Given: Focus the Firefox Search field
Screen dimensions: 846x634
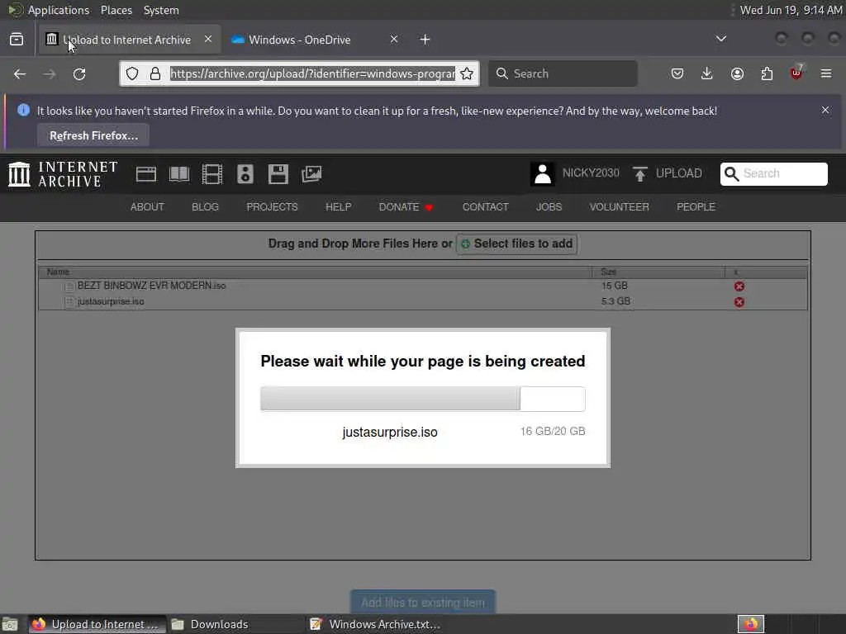Looking at the screenshot, I should (563, 73).
